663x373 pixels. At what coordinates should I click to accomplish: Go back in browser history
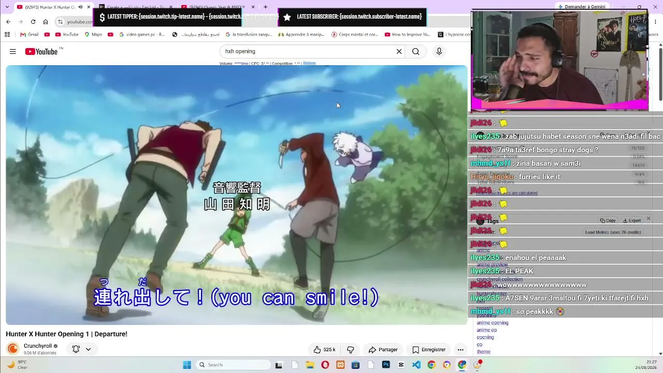pos(8,22)
